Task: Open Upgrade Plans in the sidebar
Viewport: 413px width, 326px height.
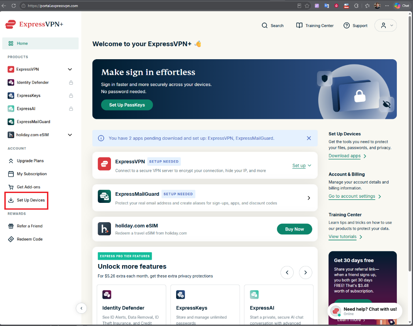Action: (x=26, y=161)
